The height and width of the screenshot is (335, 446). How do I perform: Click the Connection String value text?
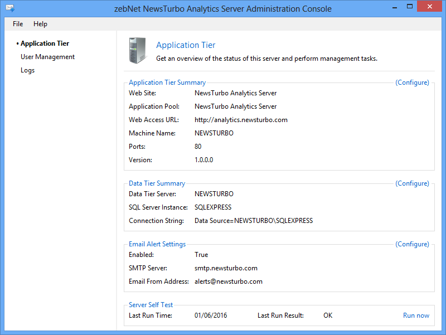click(x=253, y=221)
